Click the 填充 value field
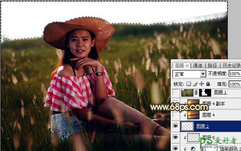This screenshot has height=151, width=241. click(235, 84)
